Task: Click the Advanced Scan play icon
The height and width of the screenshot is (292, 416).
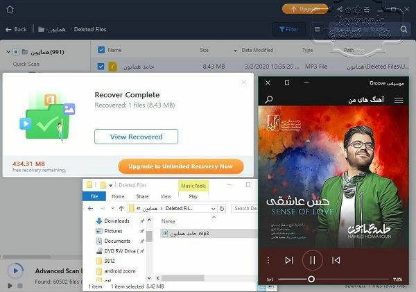Action: [x=15, y=270]
